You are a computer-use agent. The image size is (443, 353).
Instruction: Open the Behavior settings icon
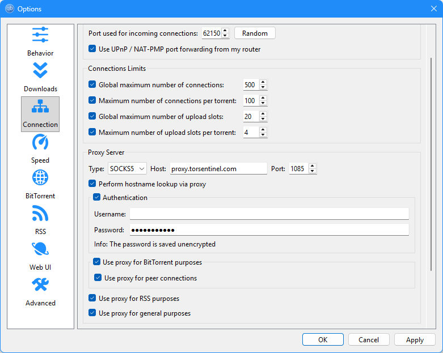(x=40, y=35)
